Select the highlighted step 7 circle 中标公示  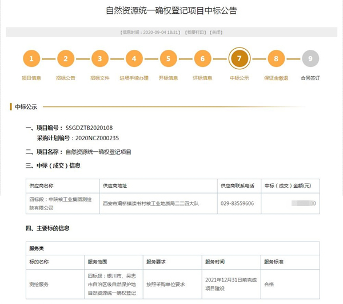[239, 58]
